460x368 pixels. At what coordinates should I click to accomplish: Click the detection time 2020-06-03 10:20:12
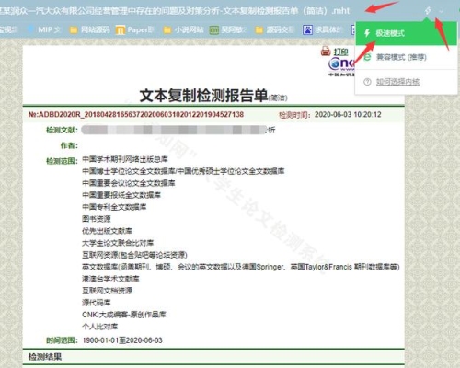(x=348, y=115)
